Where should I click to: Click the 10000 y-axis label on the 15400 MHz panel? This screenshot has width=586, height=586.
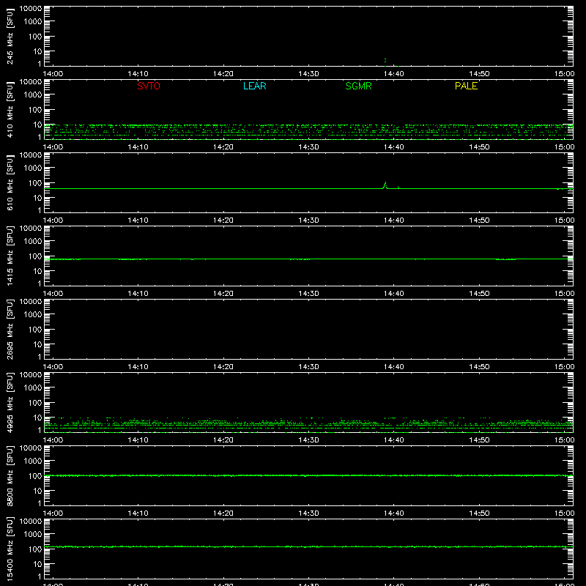point(31,522)
